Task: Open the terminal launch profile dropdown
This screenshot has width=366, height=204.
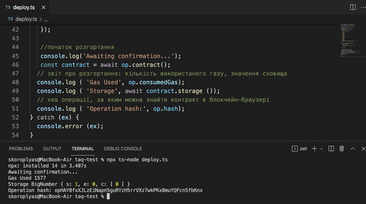Action: click(322, 149)
